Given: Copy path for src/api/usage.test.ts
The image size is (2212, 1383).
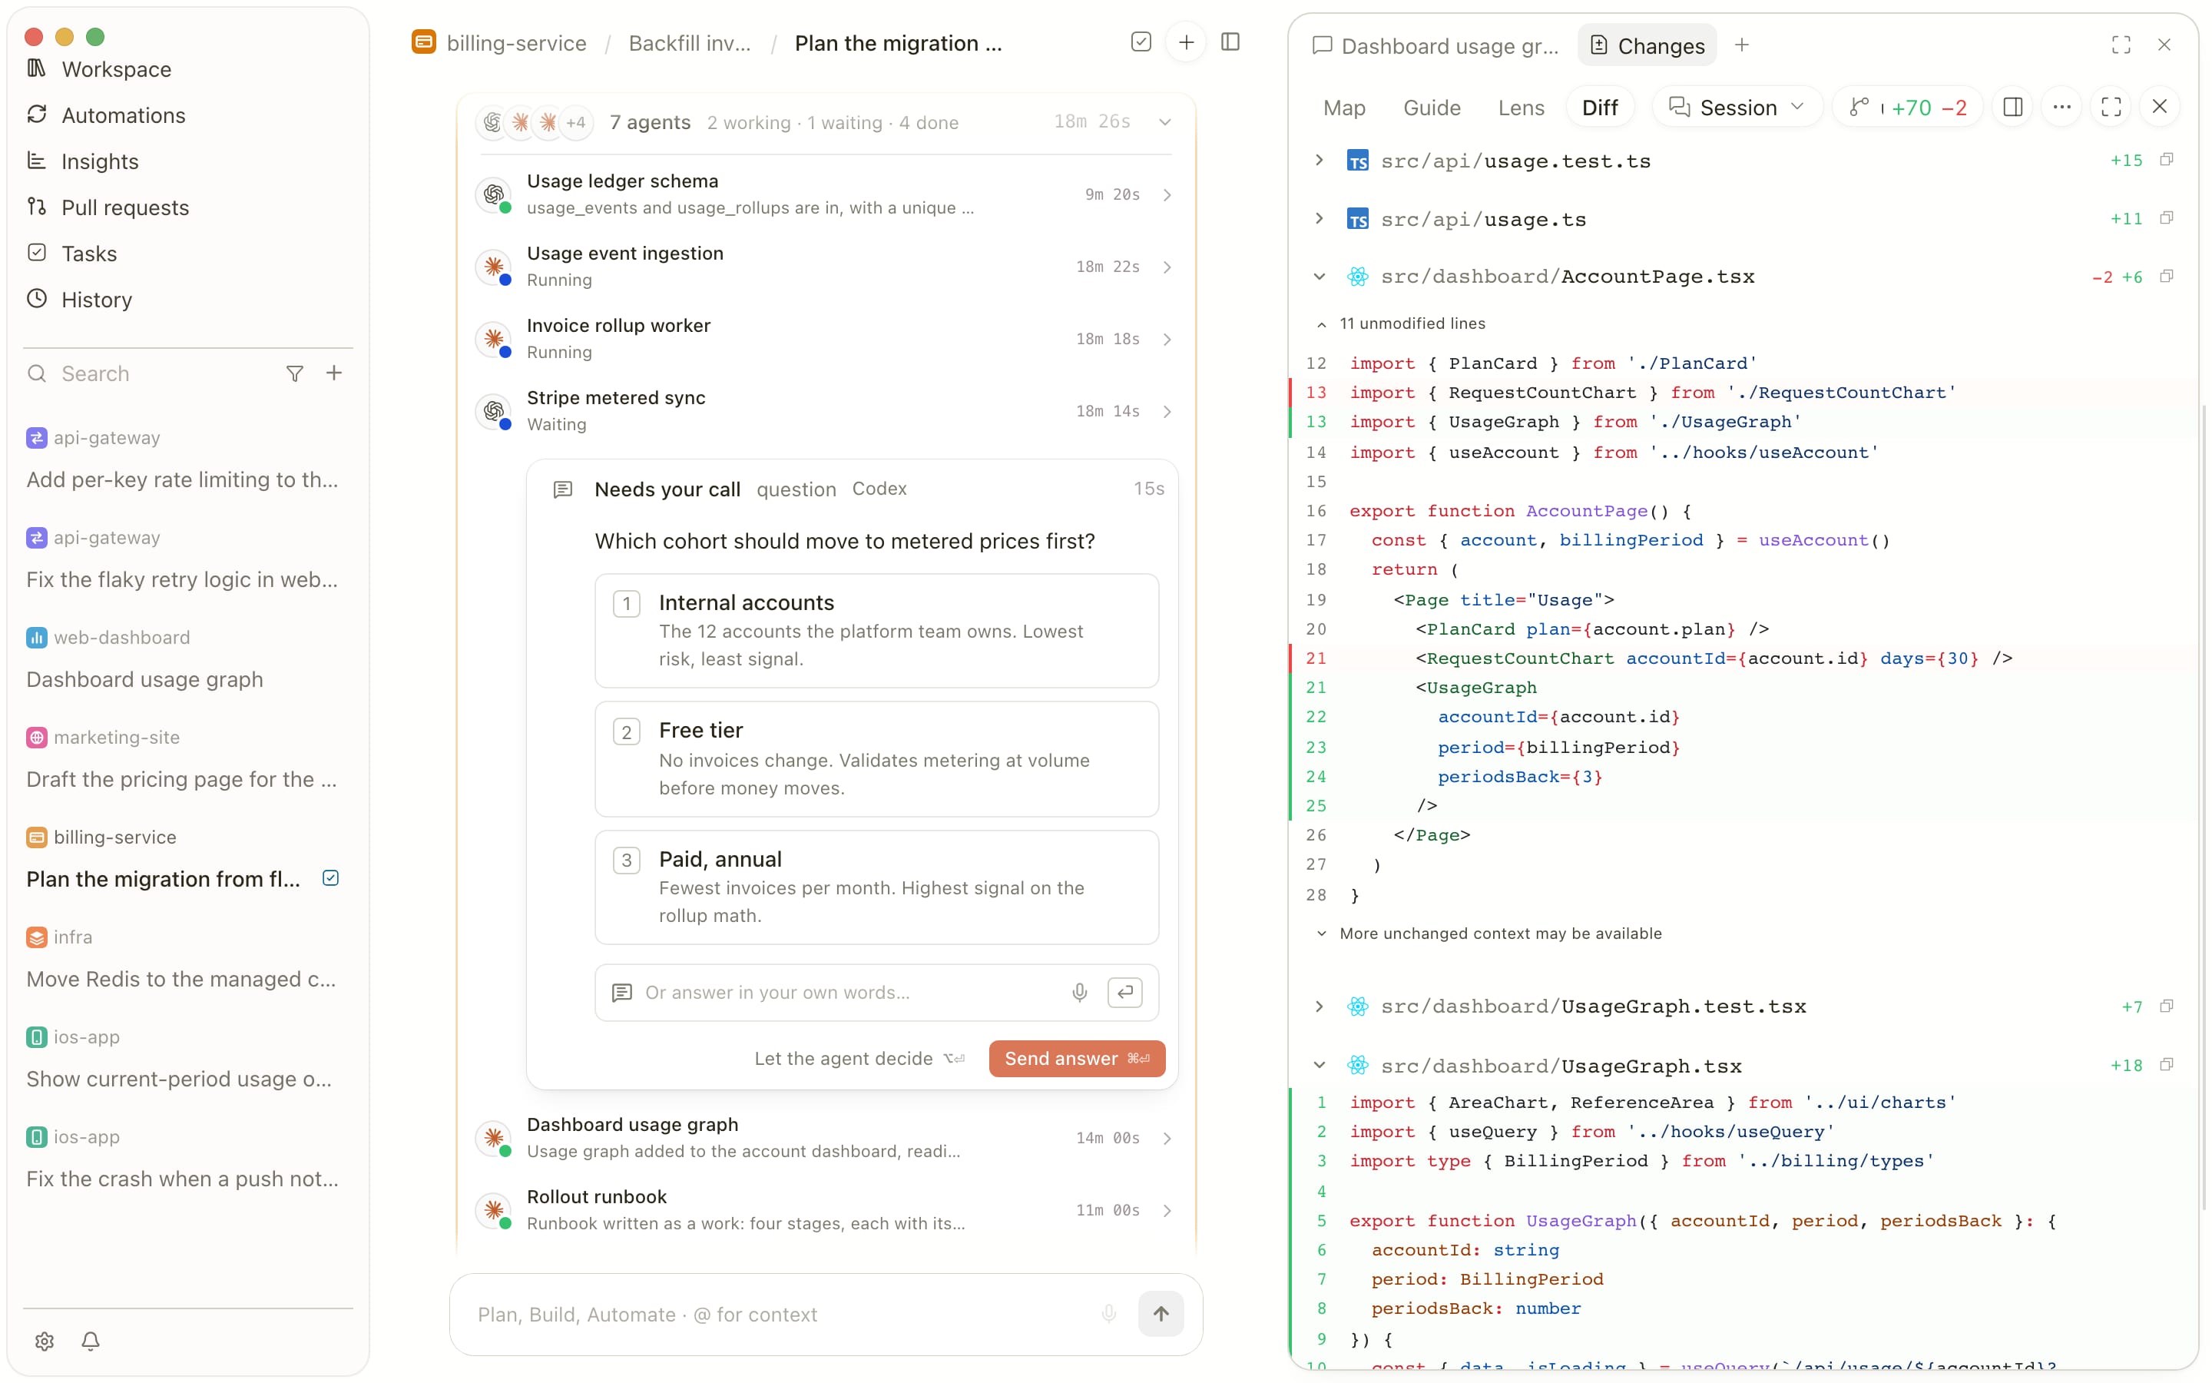Looking at the screenshot, I should pyautogui.click(x=2166, y=160).
